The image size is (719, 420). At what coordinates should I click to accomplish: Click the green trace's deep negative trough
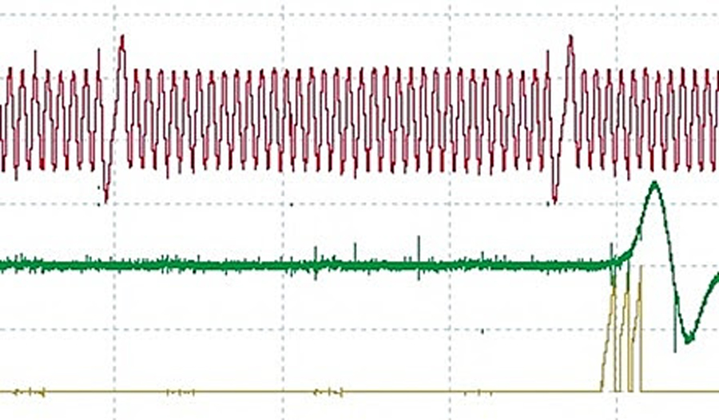687,339
